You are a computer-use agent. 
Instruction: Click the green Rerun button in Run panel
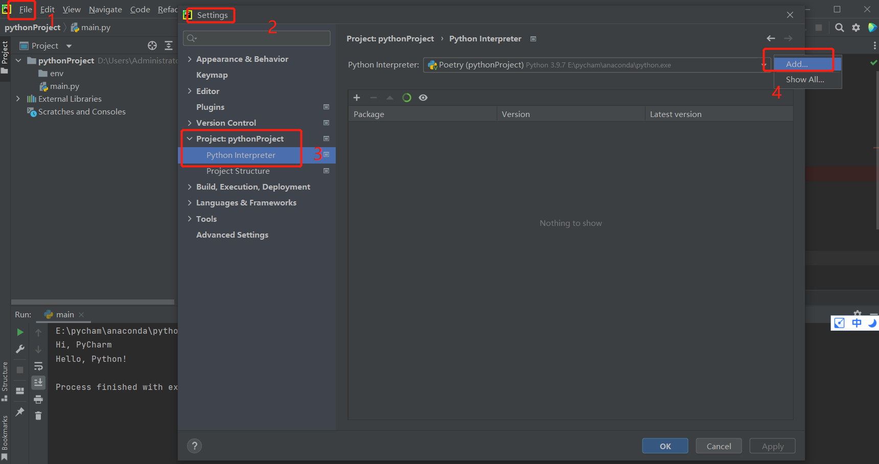(20, 332)
